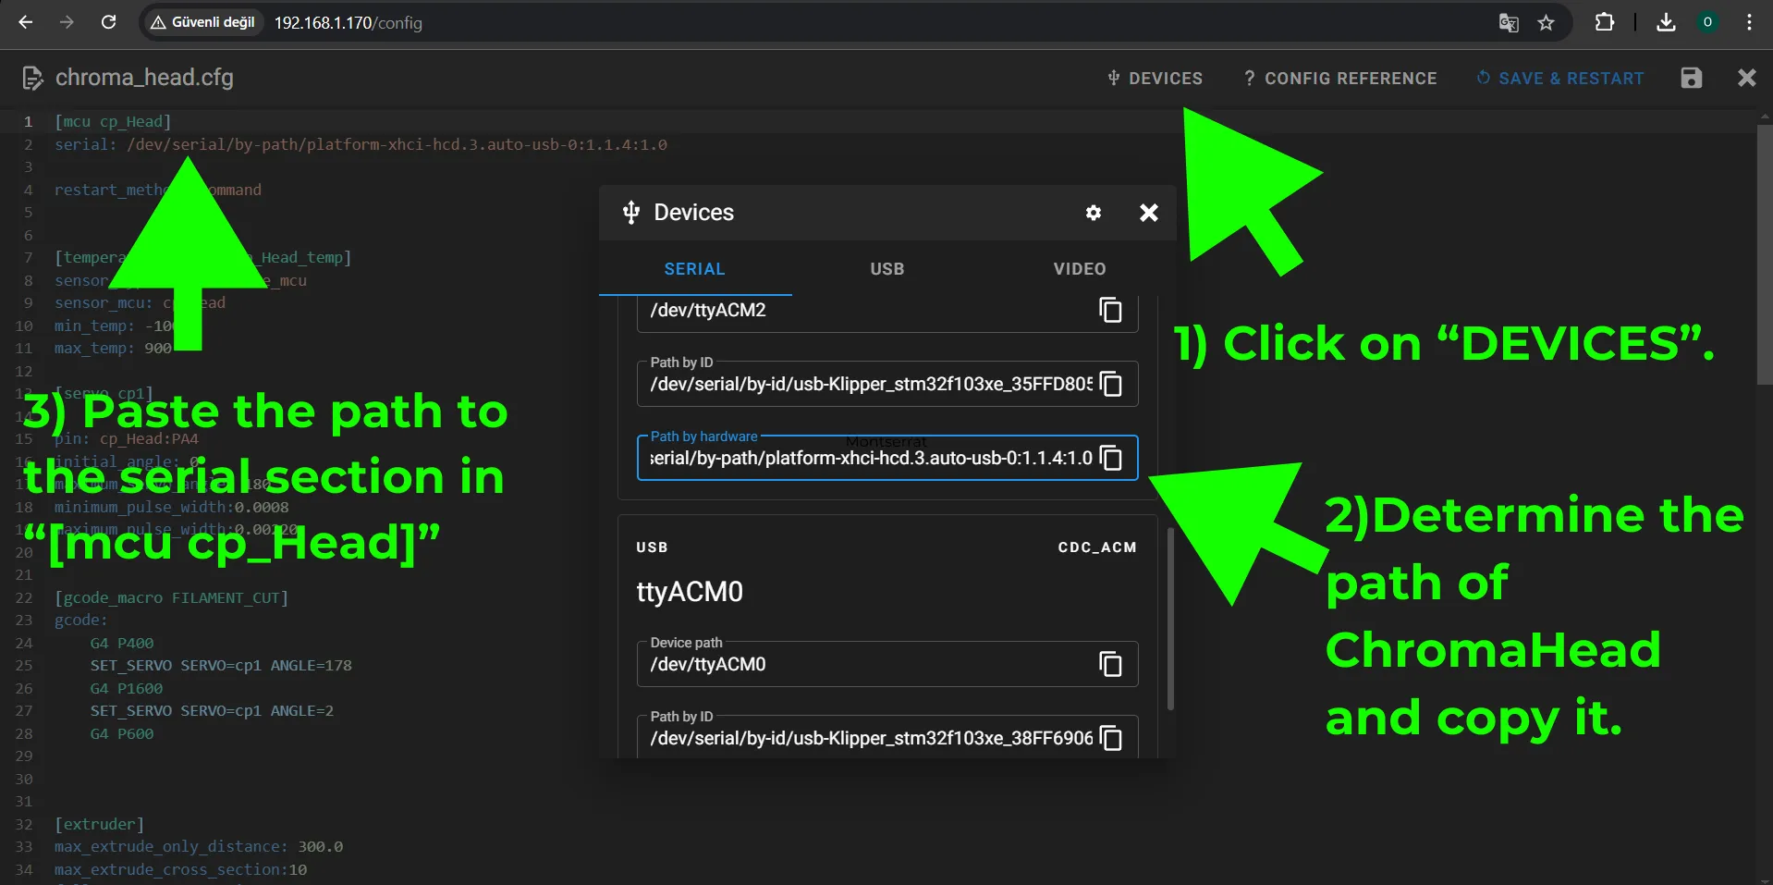Go forward in browser history
Viewport: 1773px width, 885px height.
pyautogui.click(x=67, y=22)
